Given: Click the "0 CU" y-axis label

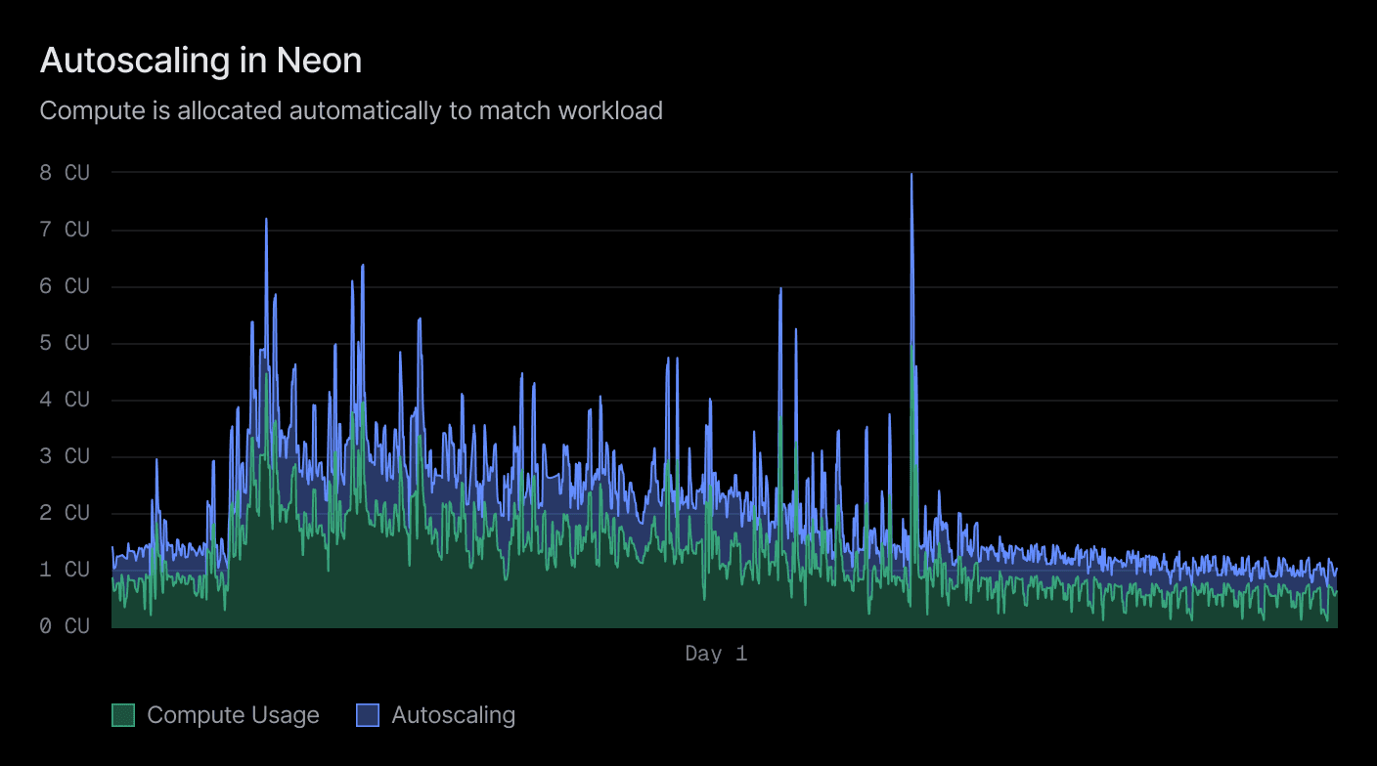Looking at the screenshot, I should pos(65,626).
